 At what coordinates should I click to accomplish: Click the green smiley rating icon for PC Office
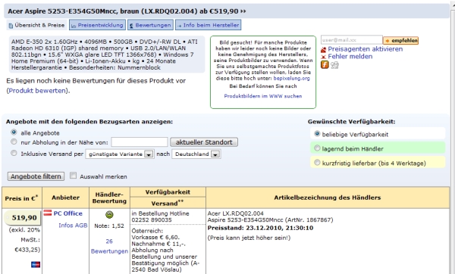[x=109, y=215]
